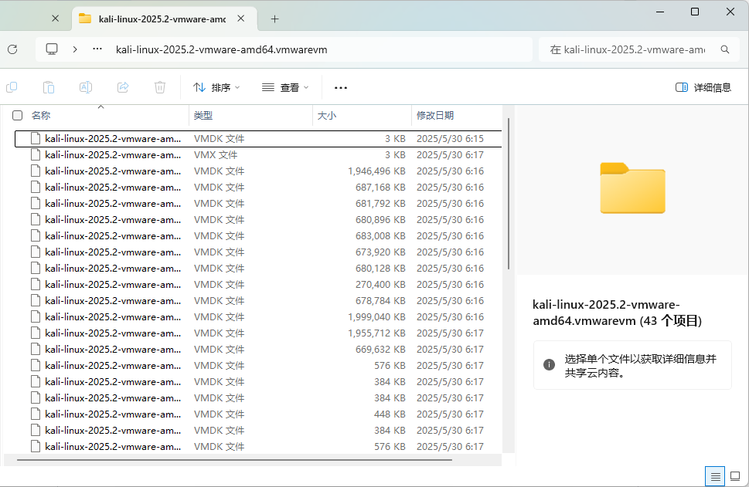Open the 排序 sort dropdown
This screenshot has height=487, width=749.
coord(216,87)
